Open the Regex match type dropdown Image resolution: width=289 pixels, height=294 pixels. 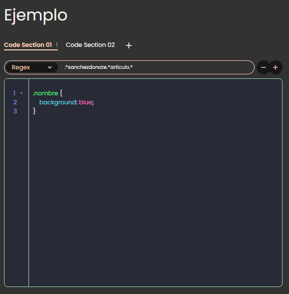click(x=31, y=67)
